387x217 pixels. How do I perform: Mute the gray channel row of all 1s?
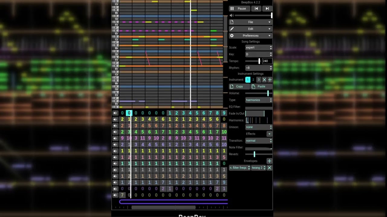click(115, 170)
